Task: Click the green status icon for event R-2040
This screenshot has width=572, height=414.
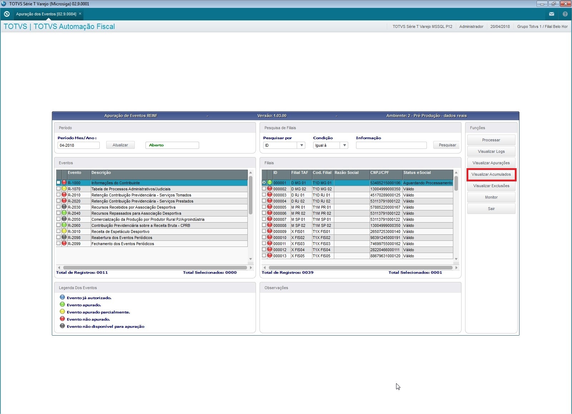Action: tap(64, 213)
